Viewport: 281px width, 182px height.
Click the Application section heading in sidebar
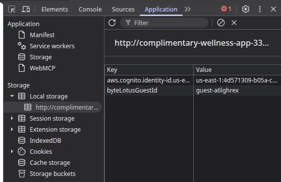tap(24, 24)
